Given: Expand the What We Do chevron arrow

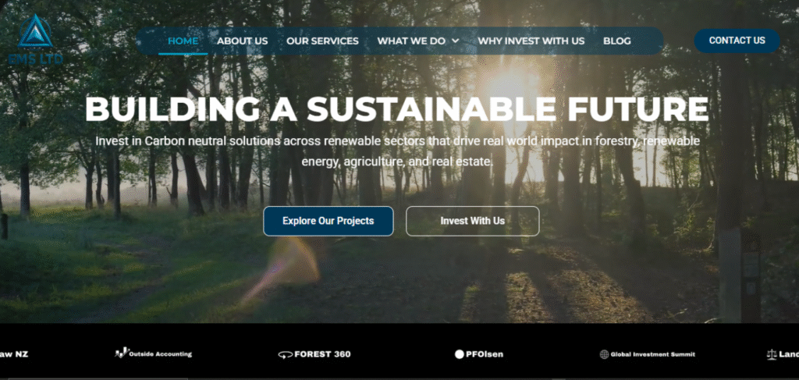Looking at the screenshot, I should click(x=455, y=41).
